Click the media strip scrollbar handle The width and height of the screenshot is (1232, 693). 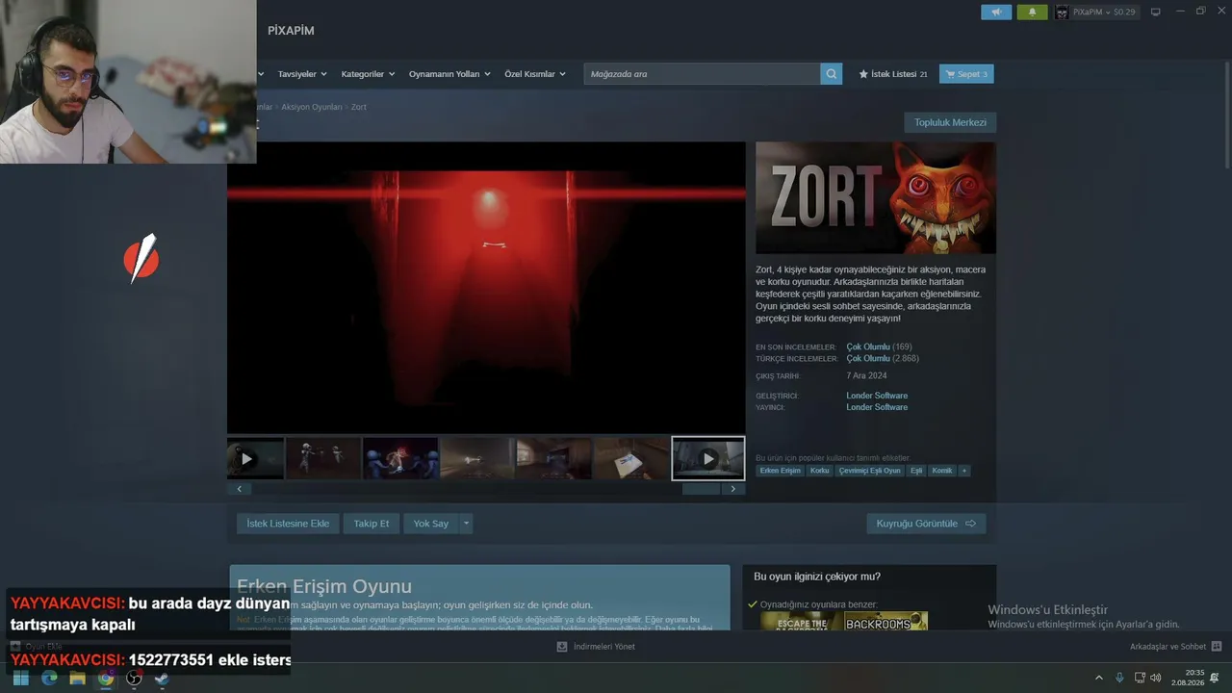(701, 489)
